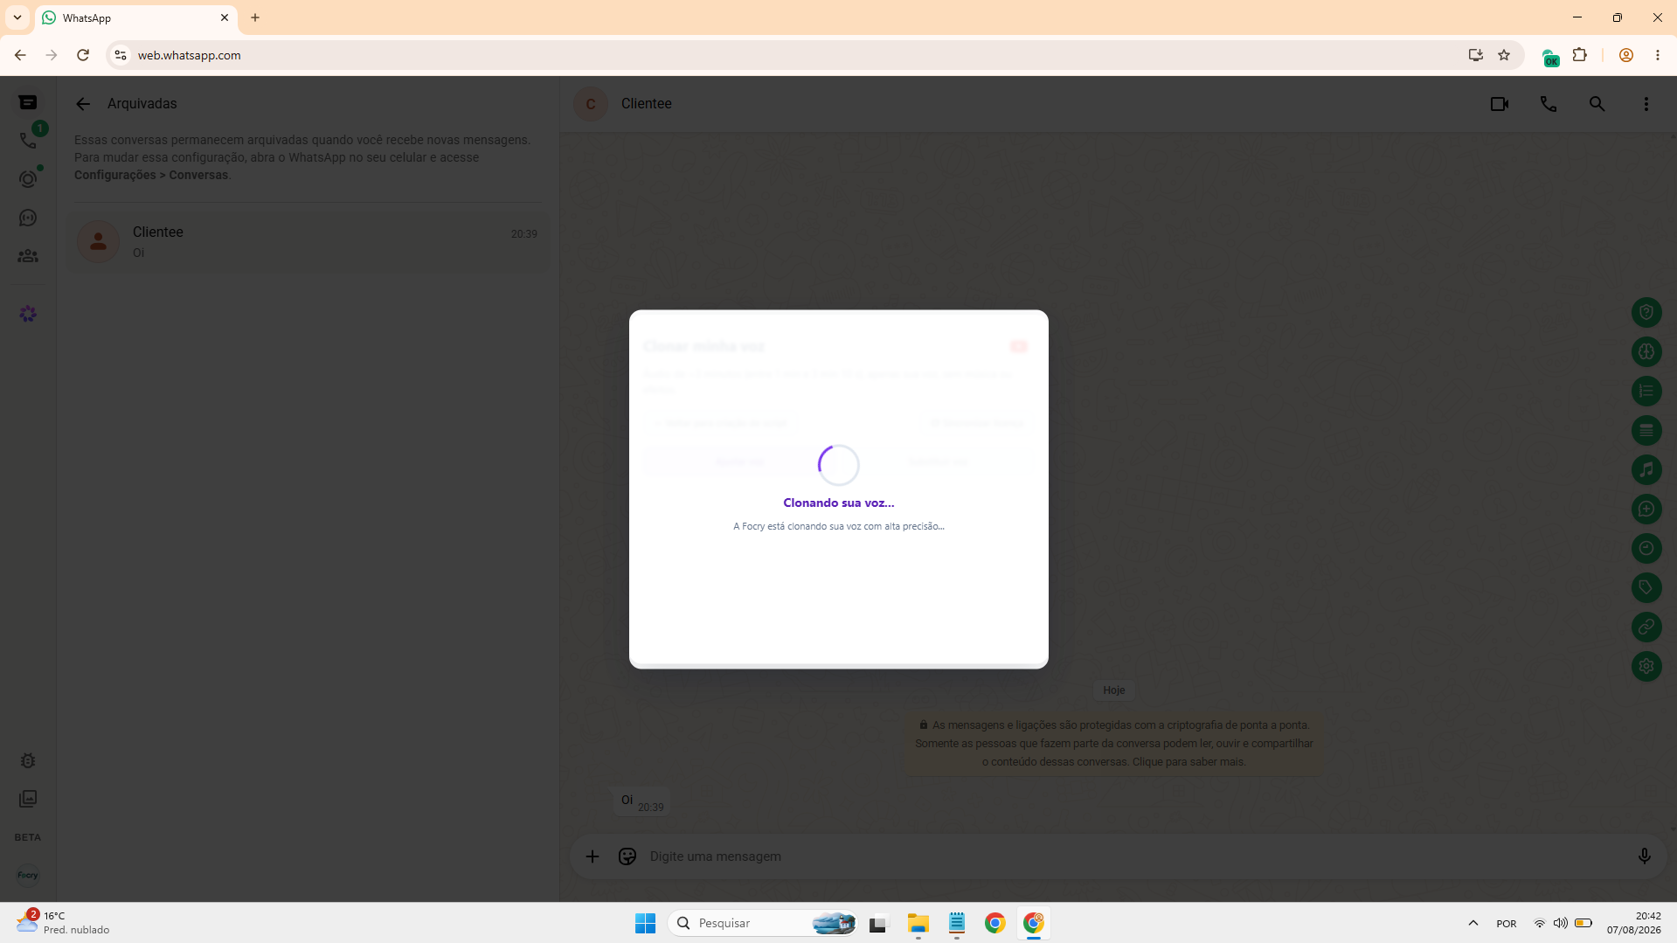
Task: Click the numbered list extension button
Action: (x=1646, y=391)
